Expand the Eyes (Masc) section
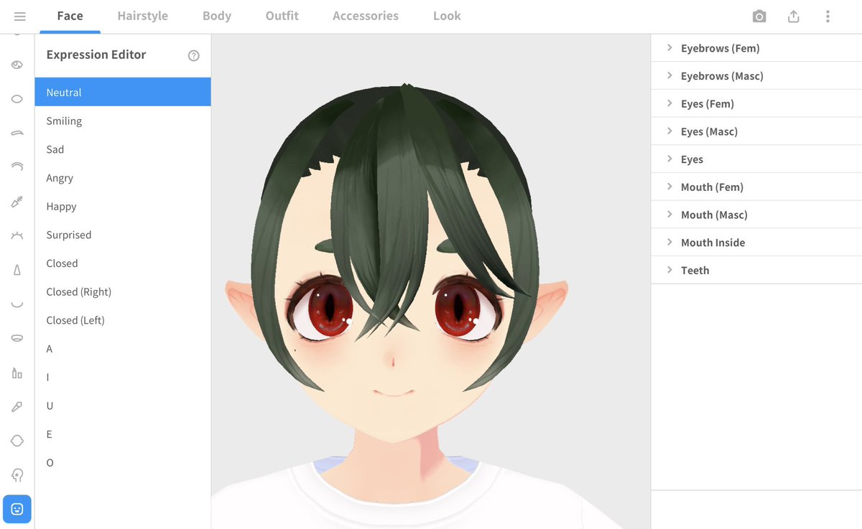 point(756,131)
